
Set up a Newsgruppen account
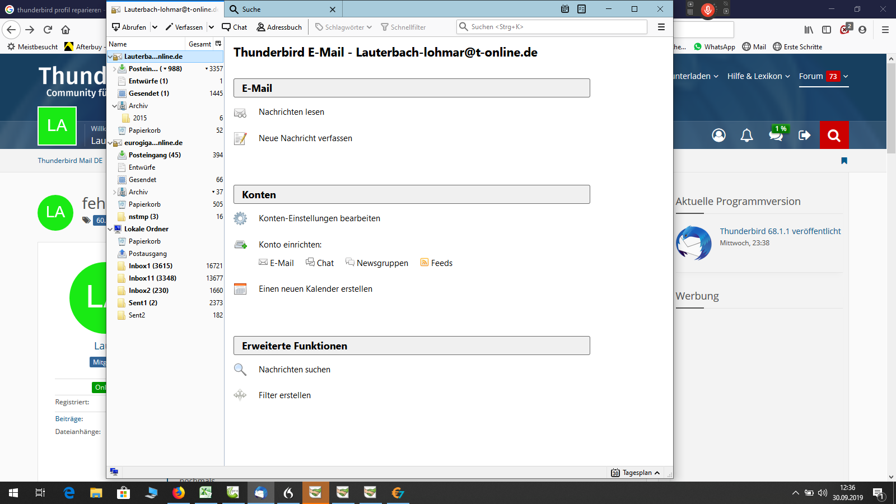click(x=377, y=263)
